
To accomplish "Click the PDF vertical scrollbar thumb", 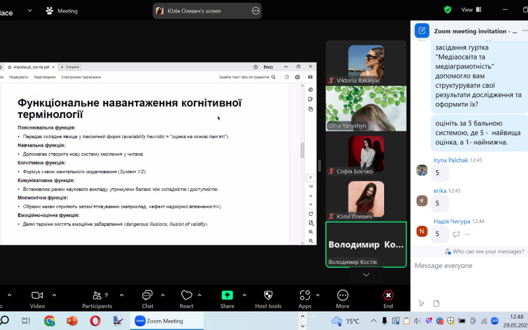I will coord(302,150).
